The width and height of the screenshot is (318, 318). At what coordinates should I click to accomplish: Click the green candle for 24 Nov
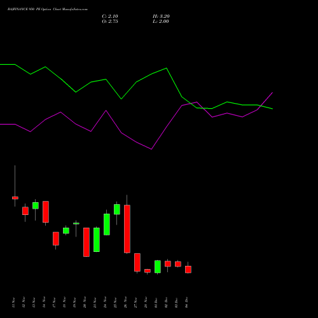click(107, 225)
